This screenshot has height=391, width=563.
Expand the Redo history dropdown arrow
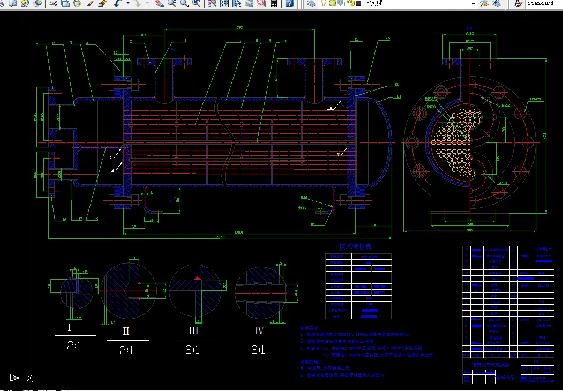pos(147,4)
